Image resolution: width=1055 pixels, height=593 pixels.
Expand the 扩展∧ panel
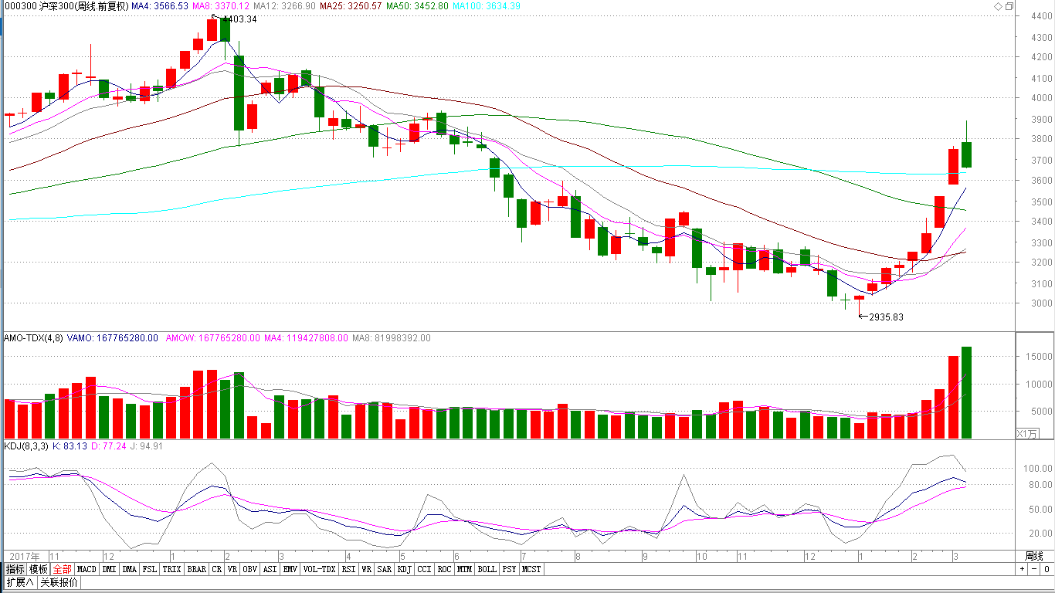click(20, 582)
